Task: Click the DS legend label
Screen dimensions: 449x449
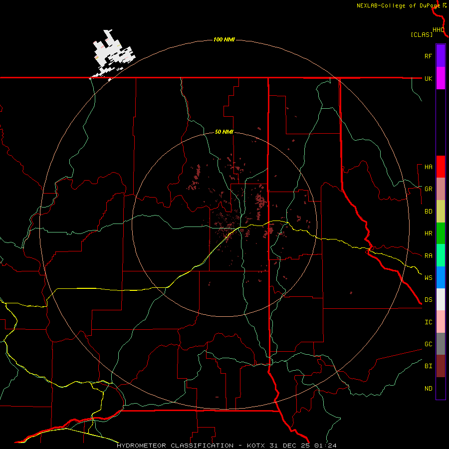Action: click(x=428, y=300)
